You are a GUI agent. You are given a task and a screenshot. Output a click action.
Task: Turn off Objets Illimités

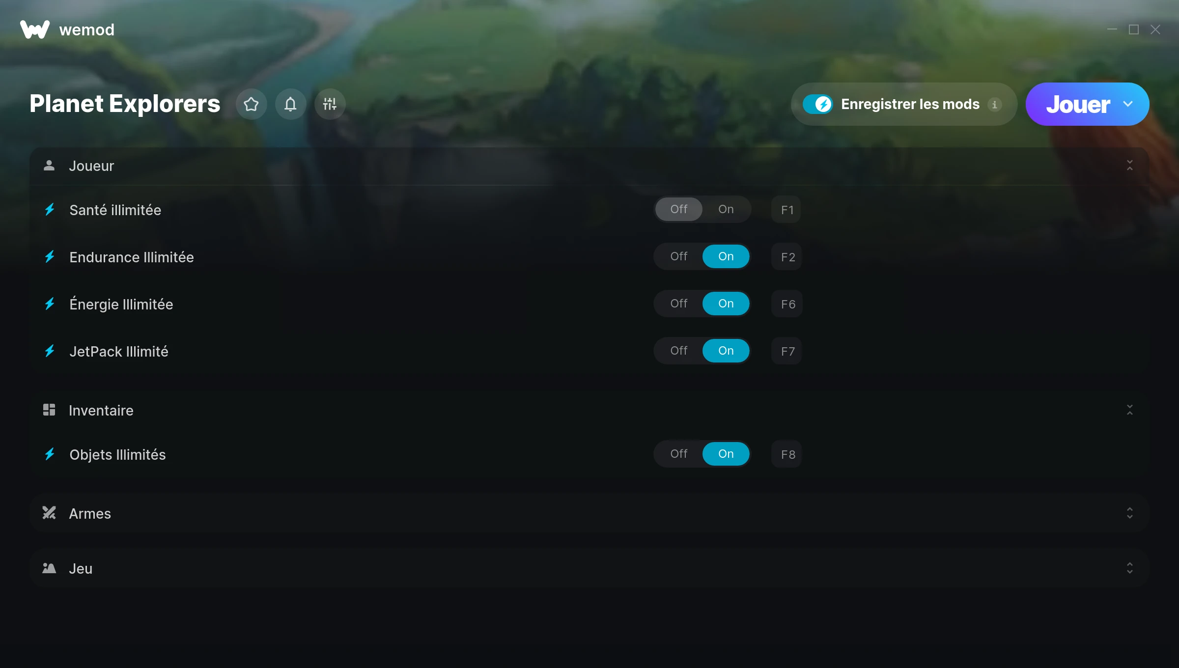click(679, 454)
